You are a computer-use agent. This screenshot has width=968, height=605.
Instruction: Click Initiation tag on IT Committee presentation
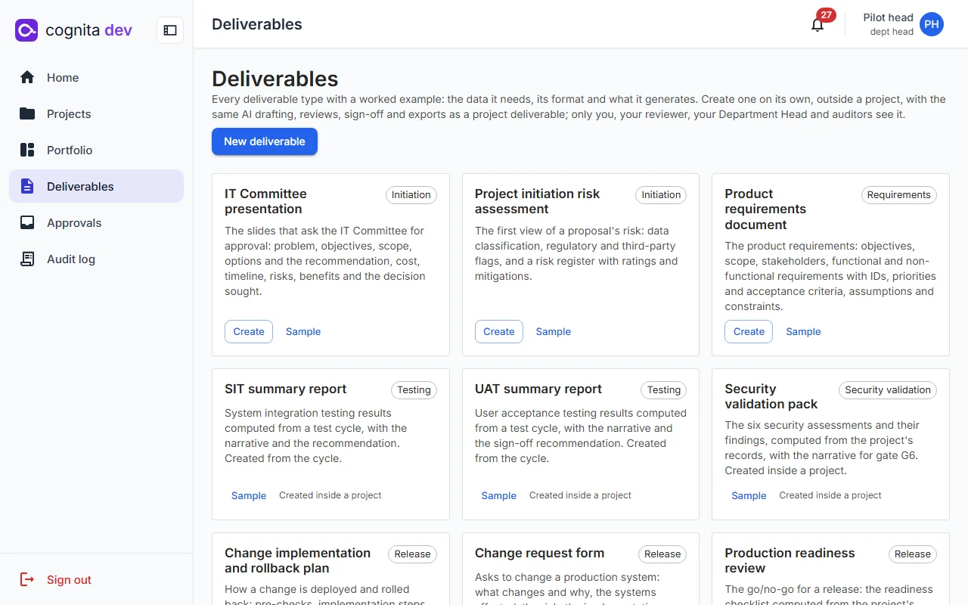pyautogui.click(x=411, y=194)
